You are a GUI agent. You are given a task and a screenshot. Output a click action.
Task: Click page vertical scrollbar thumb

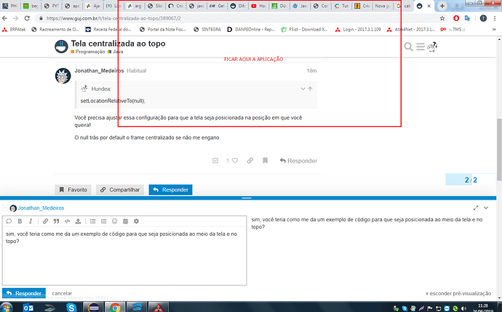click(x=499, y=149)
